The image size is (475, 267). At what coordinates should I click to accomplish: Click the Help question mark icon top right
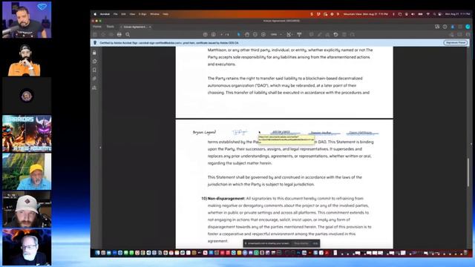(445, 27)
